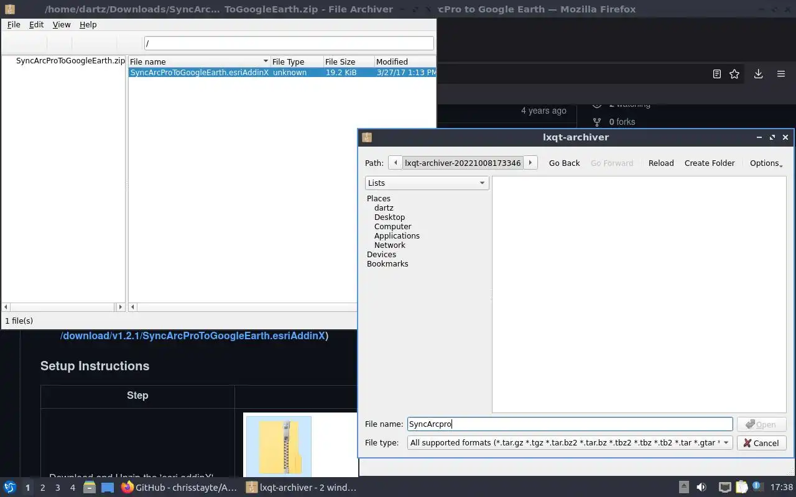Click the lxqt-archiver-20221008173346 path button
The image size is (796, 497).
click(463, 163)
